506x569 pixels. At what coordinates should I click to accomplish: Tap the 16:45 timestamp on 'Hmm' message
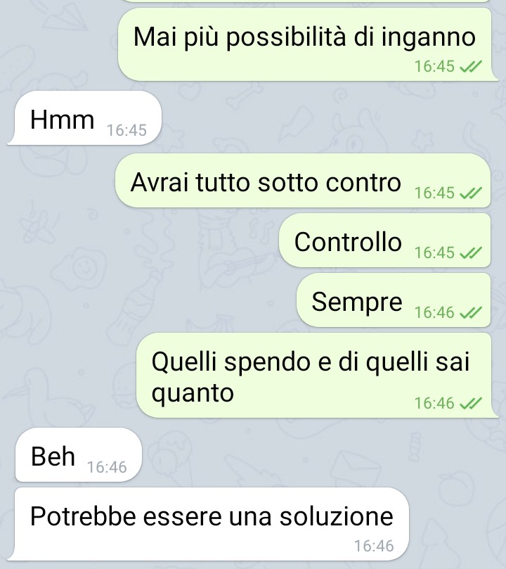pyautogui.click(x=126, y=130)
